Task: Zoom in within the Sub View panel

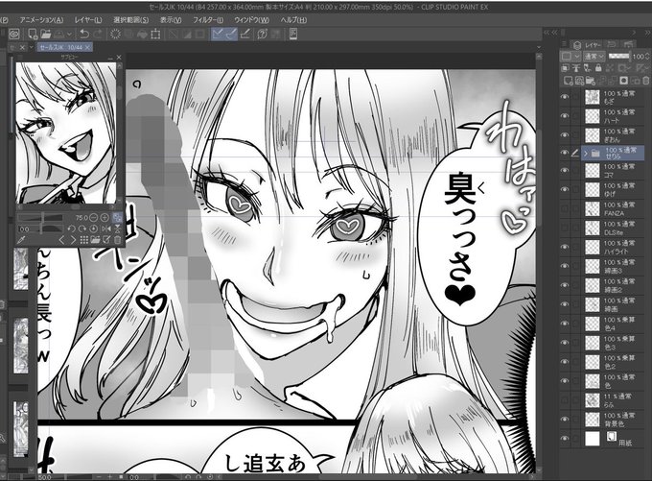Action: coord(105,217)
